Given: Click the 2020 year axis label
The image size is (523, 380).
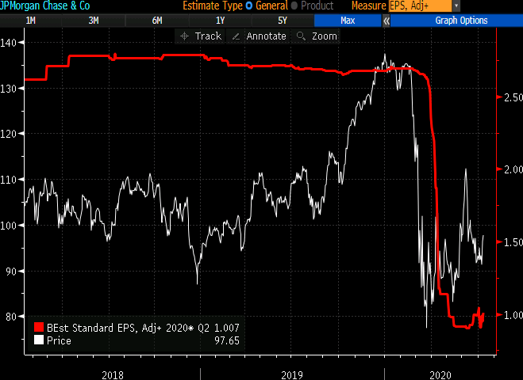Looking at the screenshot, I should pos(440,375).
